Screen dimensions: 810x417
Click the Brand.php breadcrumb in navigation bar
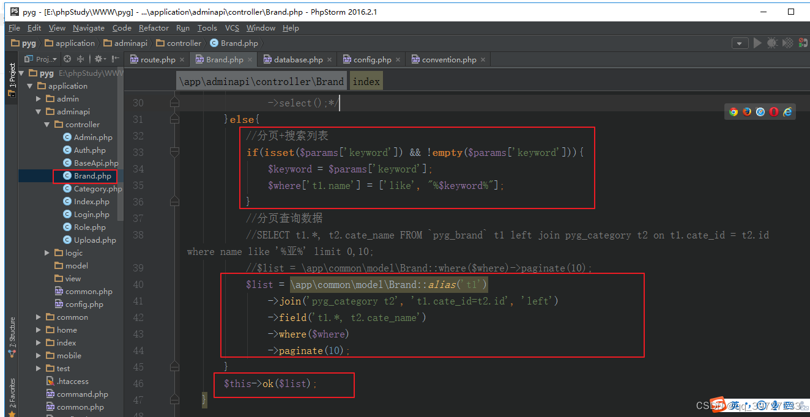(234, 43)
